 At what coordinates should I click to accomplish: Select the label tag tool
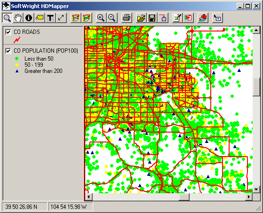click(40, 18)
